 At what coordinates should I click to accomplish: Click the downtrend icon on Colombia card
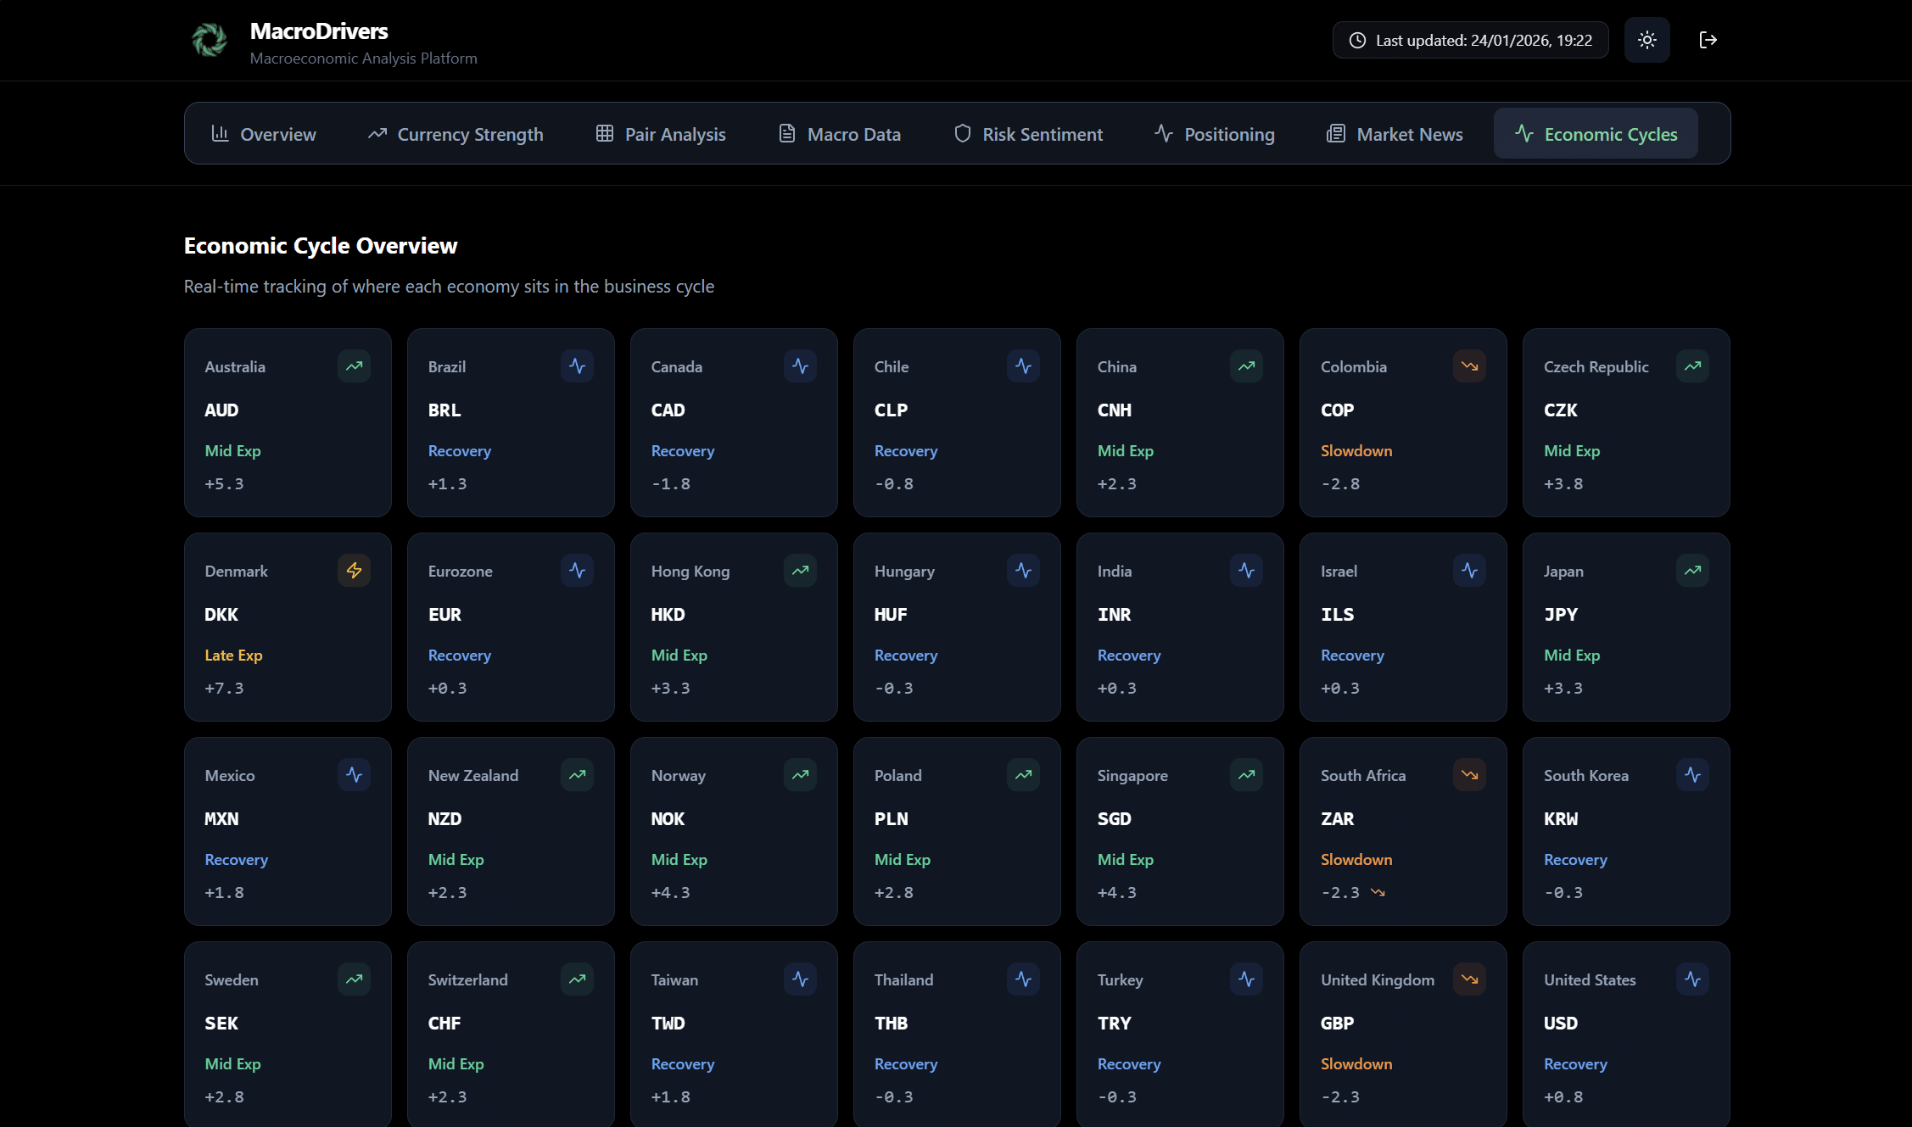(x=1469, y=366)
